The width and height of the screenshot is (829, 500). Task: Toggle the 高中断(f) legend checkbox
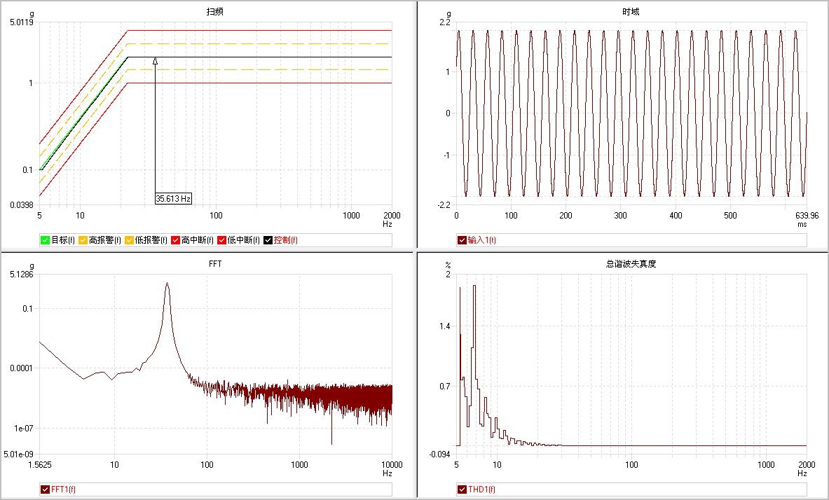tap(175, 240)
